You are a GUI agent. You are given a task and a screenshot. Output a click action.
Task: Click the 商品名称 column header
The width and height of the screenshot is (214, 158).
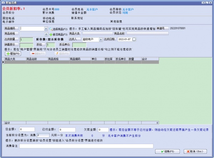(37, 59)
